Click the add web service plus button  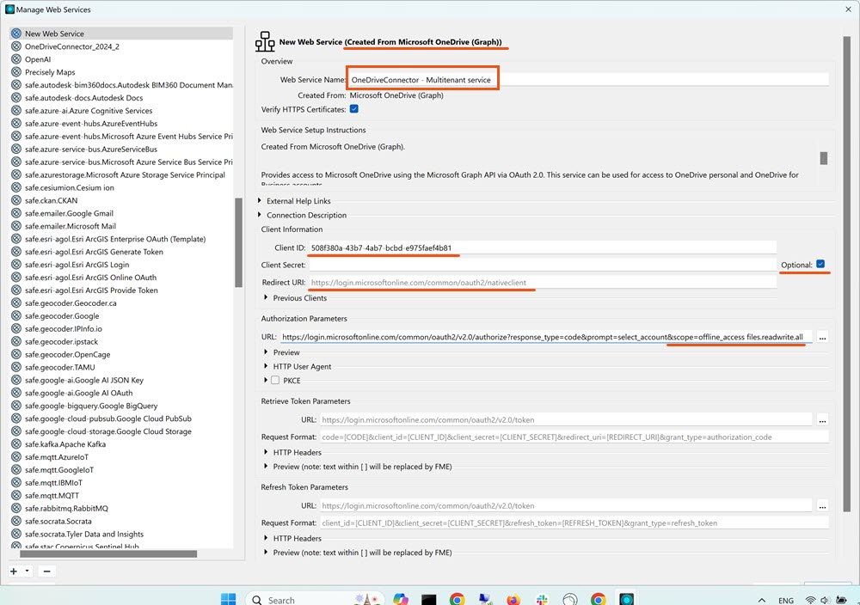[x=14, y=571]
